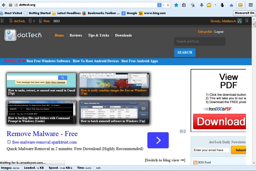Open the Most Visited bookmark
Viewport: 256px width, 171px height.
tap(11, 13)
